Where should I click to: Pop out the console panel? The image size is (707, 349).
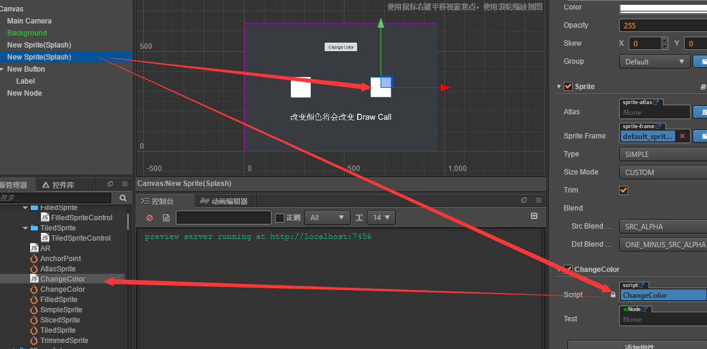point(524,200)
